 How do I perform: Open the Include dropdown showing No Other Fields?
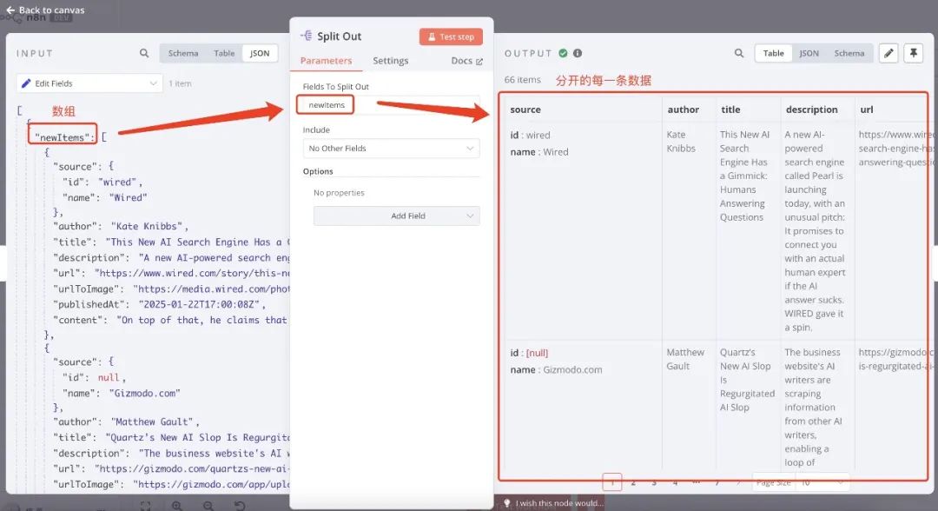tap(390, 149)
